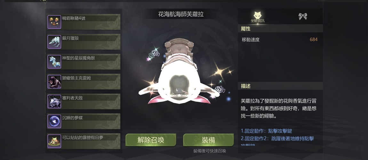Click the 移動速度 value 684
Screen dimensions: 368x160
coord(314,39)
